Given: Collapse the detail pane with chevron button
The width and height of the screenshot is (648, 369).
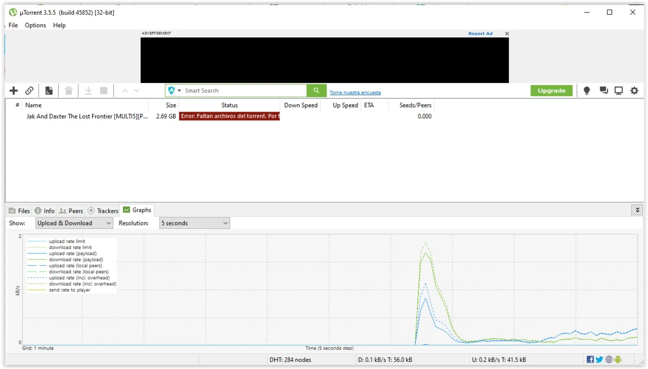Looking at the screenshot, I should tap(637, 210).
